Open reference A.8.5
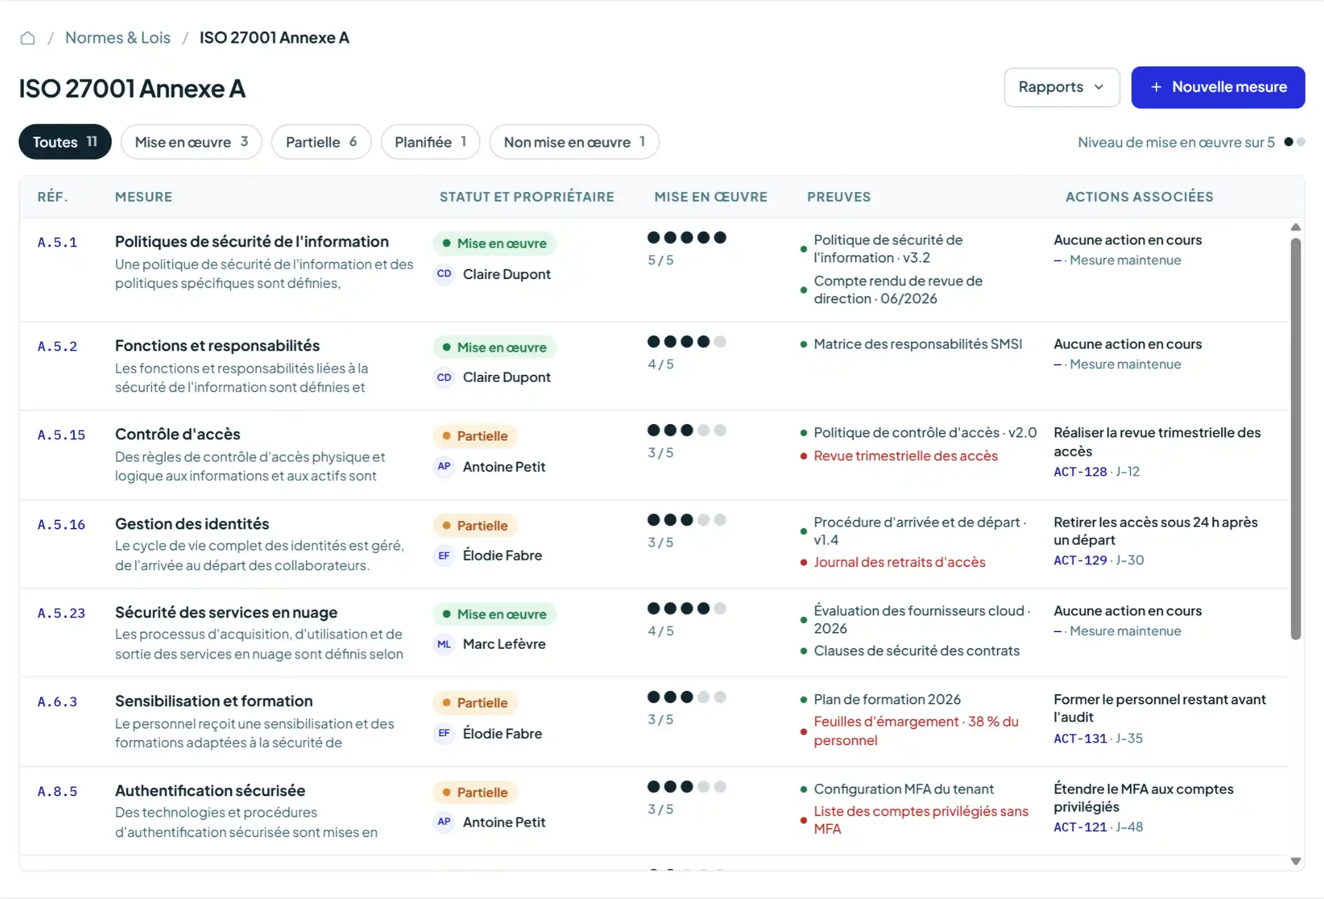This screenshot has width=1324, height=899. 58,792
